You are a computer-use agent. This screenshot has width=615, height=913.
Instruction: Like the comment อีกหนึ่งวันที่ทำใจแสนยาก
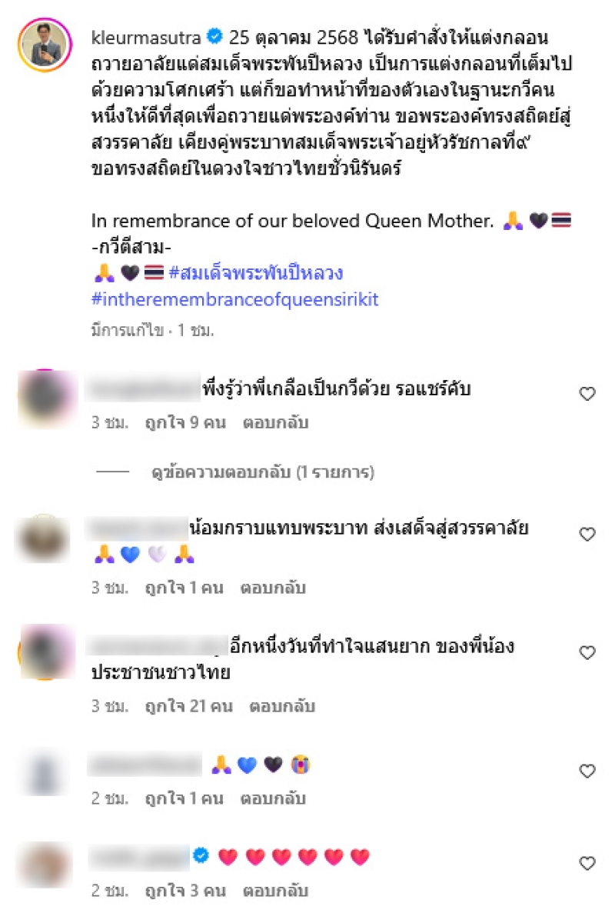pyautogui.click(x=587, y=652)
